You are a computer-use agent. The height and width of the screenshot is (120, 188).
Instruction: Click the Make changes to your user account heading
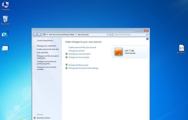click(x=83, y=42)
